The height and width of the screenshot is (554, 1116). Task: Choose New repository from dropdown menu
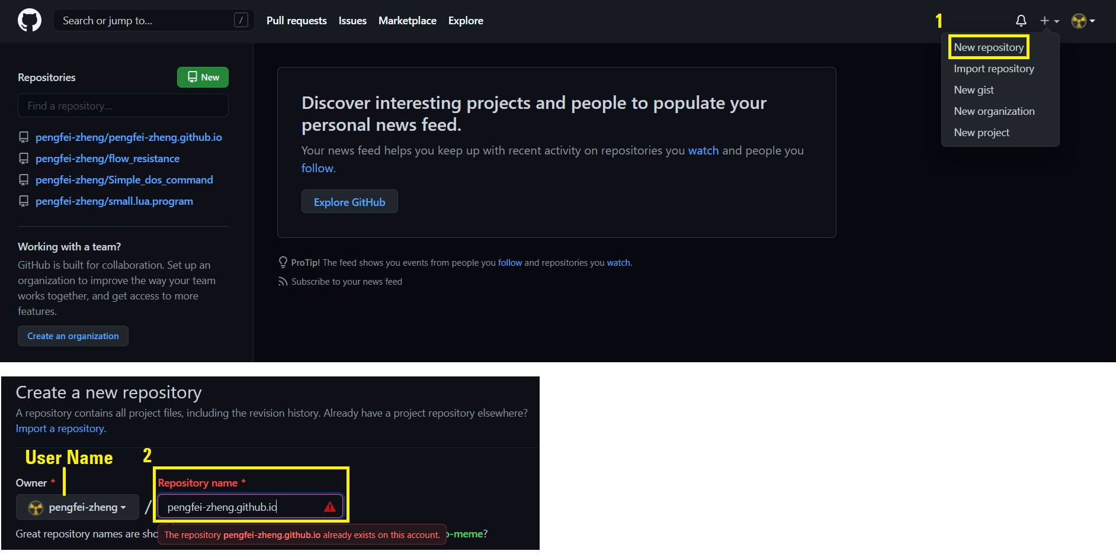(x=989, y=47)
